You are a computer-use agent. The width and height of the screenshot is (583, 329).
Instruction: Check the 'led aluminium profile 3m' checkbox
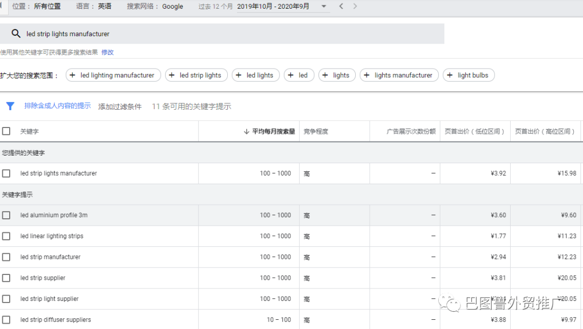pyautogui.click(x=6, y=215)
